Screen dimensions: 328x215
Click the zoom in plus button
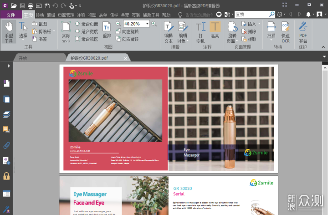(154, 24)
